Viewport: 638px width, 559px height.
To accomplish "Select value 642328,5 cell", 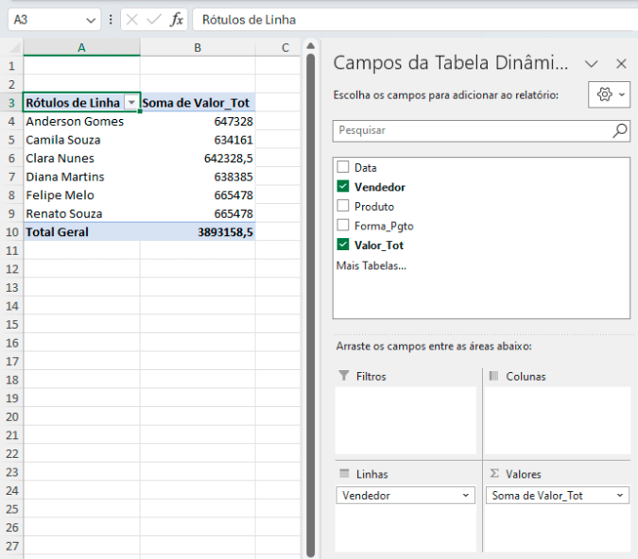I will pyautogui.click(x=198, y=158).
